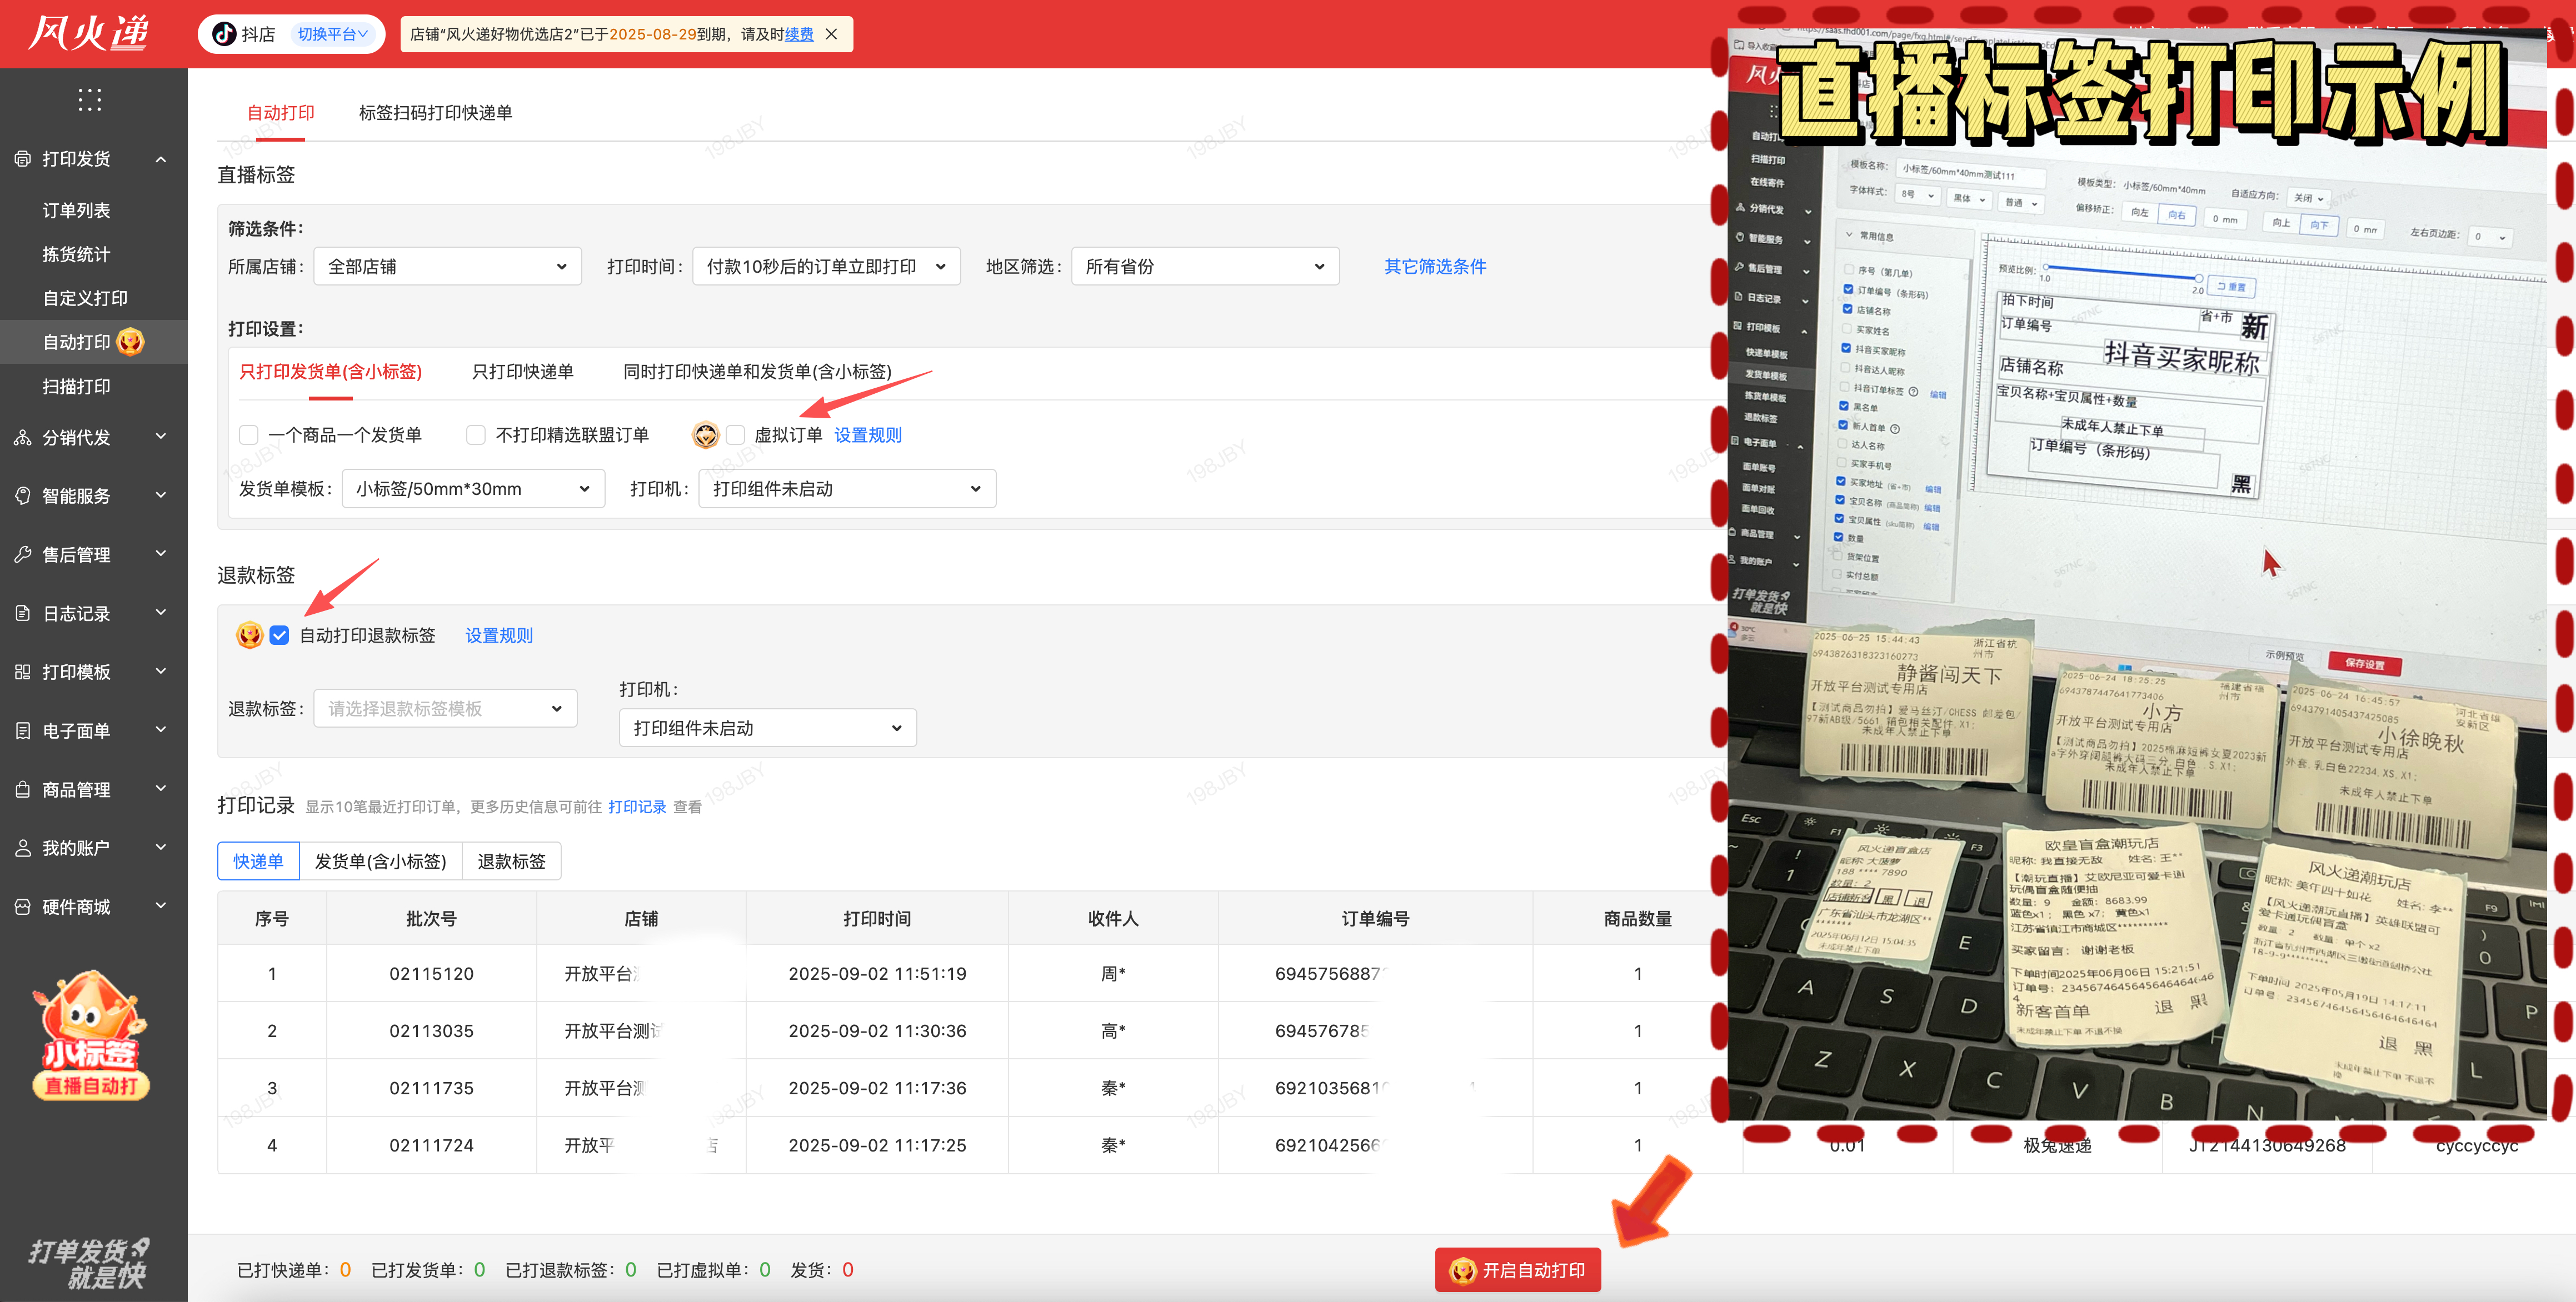The image size is (2576, 1302).
Task: Click the 电子面单 sheet icon
Action: click(22, 731)
